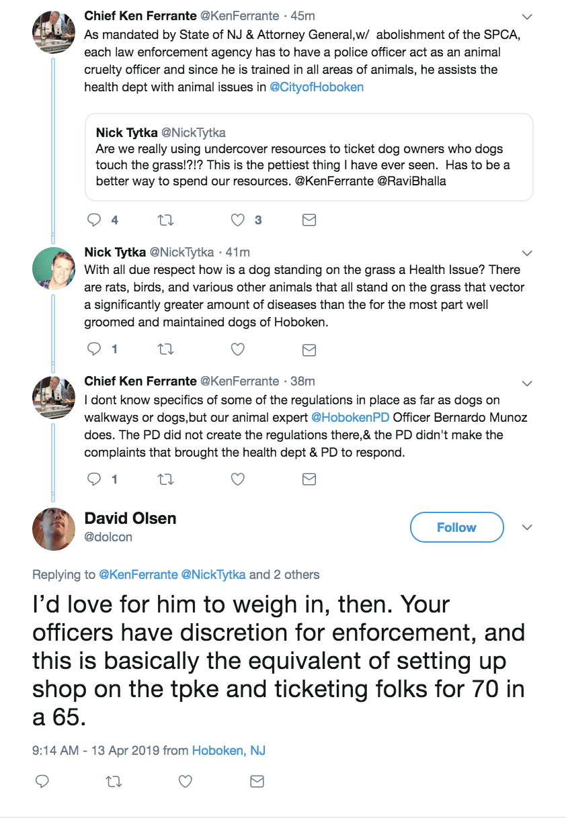This screenshot has height=818, width=566.
Task: Reply to David Olsen's main tweet
Action: 42,782
